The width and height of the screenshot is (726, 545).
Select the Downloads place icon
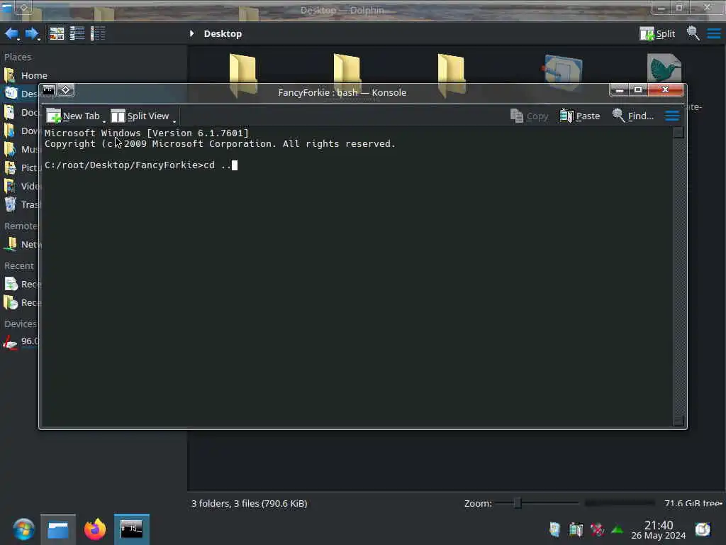click(x=10, y=131)
